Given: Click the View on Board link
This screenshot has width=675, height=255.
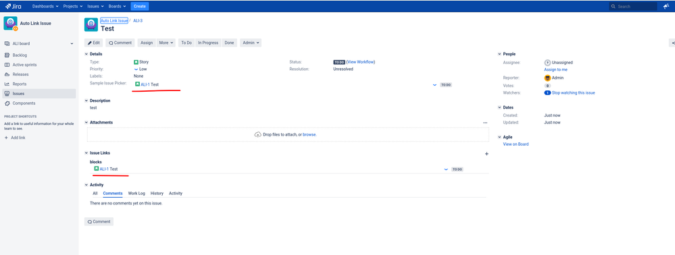Looking at the screenshot, I should pos(516,144).
